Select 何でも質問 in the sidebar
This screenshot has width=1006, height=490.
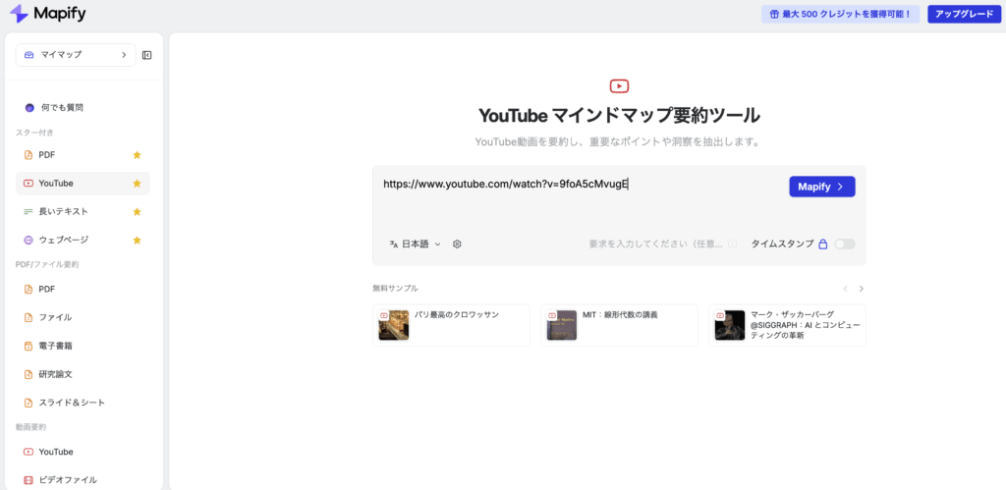61,107
